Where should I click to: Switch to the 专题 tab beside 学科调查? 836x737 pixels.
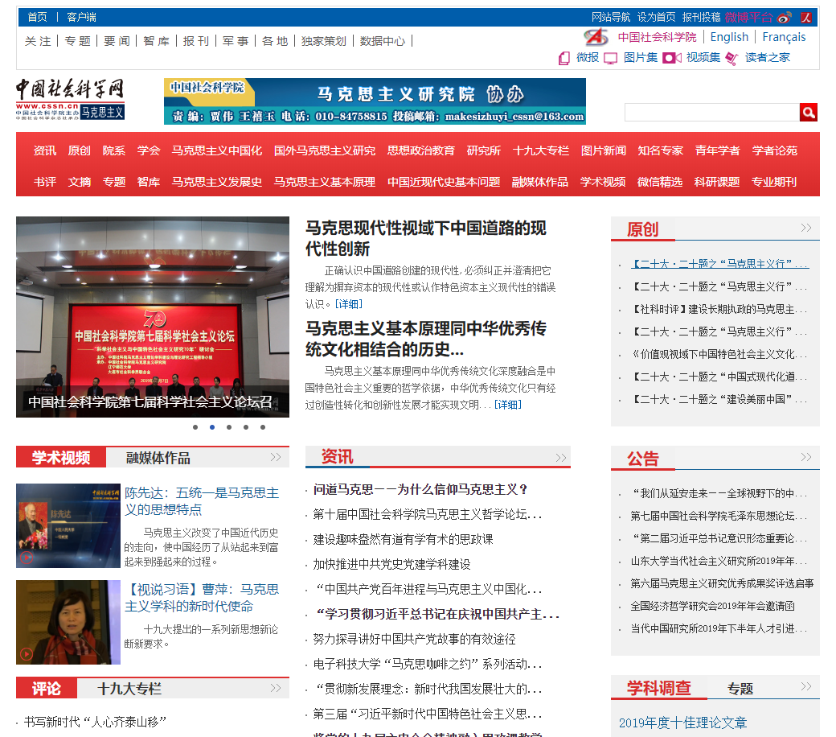coord(740,689)
